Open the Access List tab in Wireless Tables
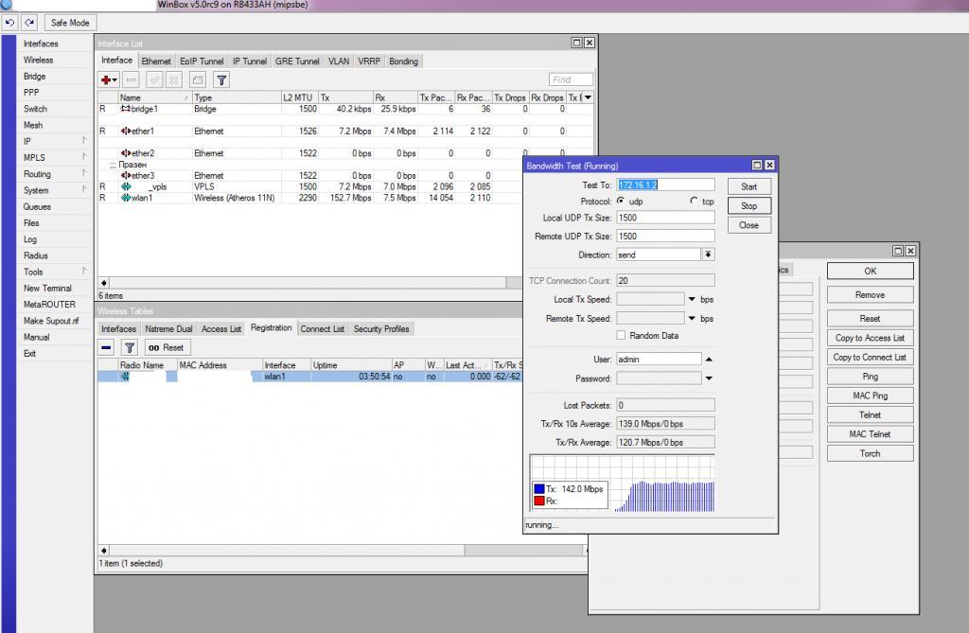Image resolution: width=969 pixels, height=633 pixels. (x=221, y=329)
